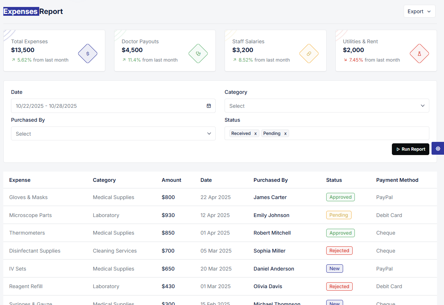
Task: Click the stethoscope icon in Doctor Payouts card
Action: click(x=198, y=54)
